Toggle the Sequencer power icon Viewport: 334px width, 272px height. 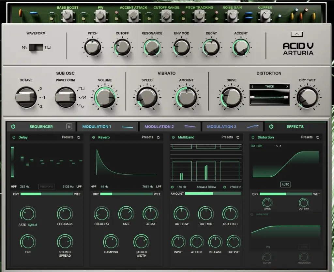tap(13, 126)
